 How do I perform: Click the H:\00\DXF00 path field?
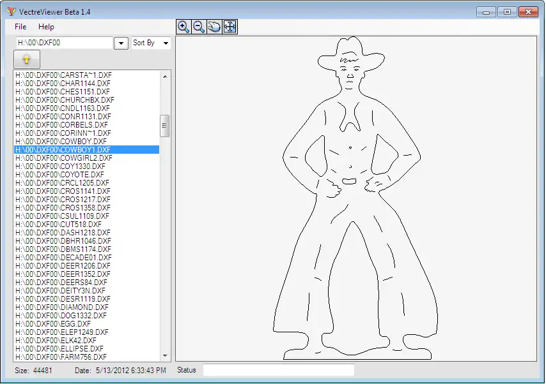pyautogui.click(x=65, y=43)
